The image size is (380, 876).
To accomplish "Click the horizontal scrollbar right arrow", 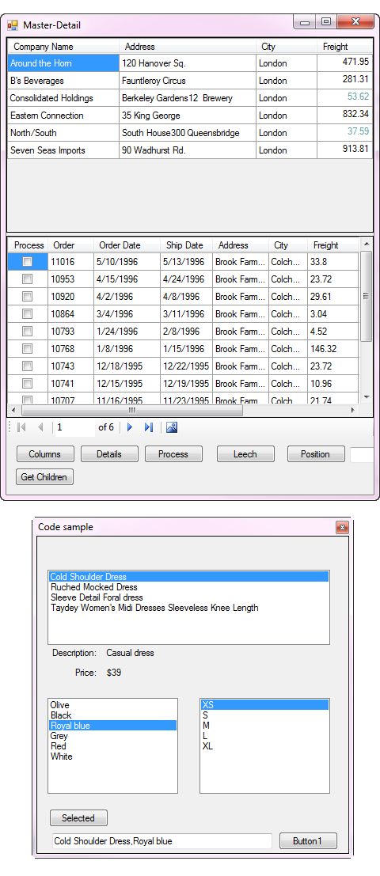I will coord(352,411).
